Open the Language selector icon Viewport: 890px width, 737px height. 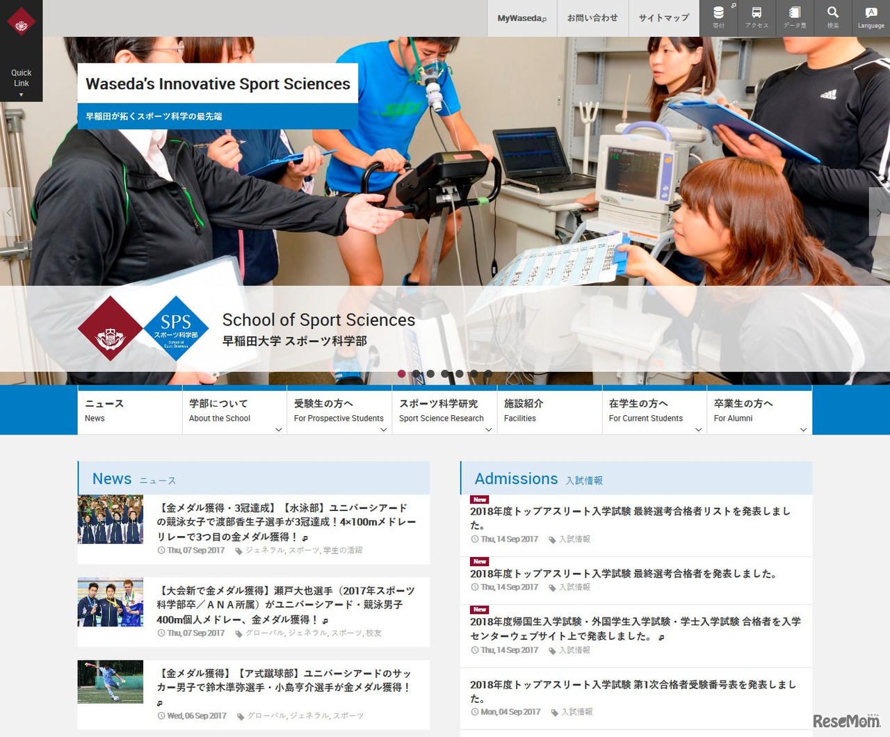[871, 18]
